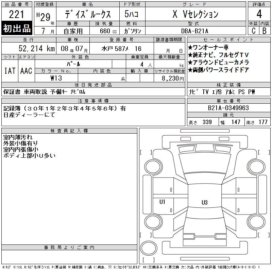272x272 pixels.
Task: Click inspector note 外装小傷有り
Action: click(20, 143)
